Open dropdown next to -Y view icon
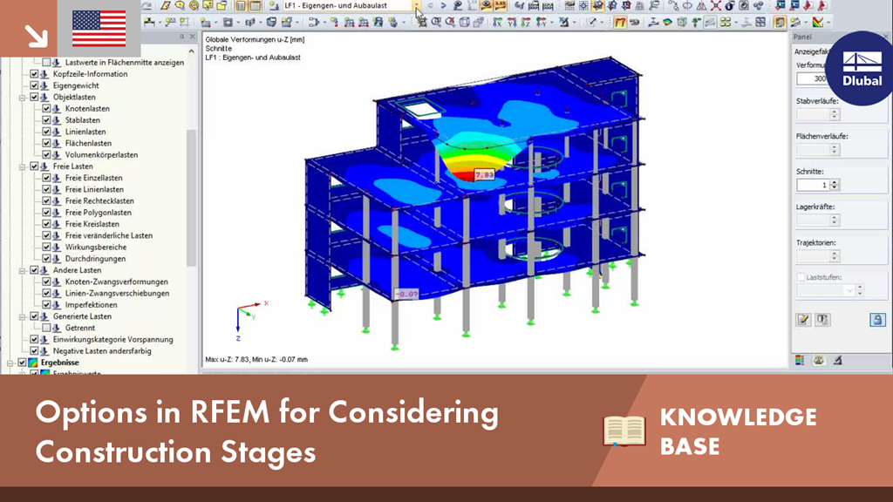Image resolution: width=893 pixels, height=502 pixels. [x=552, y=23]
